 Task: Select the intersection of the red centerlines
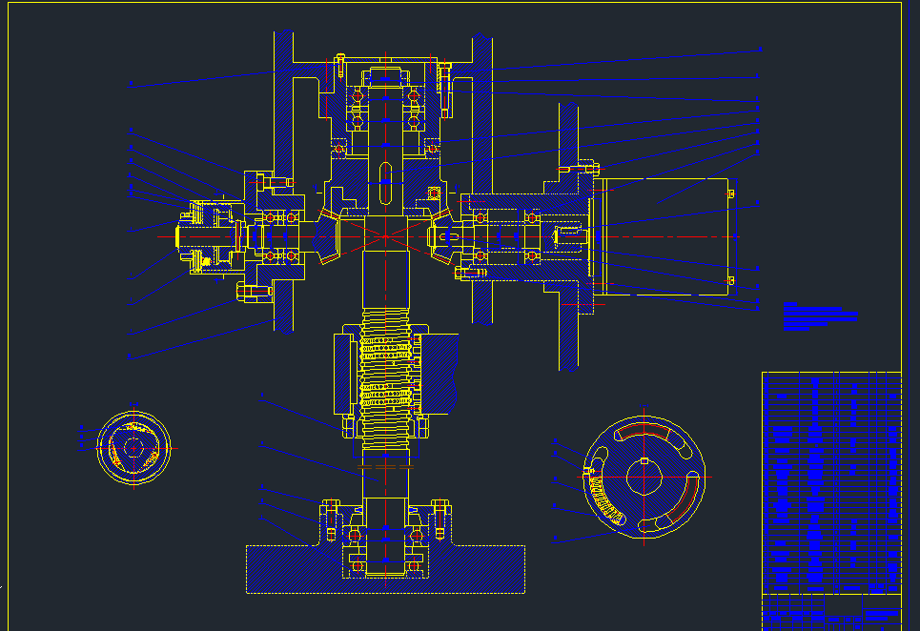pos(385,236)
